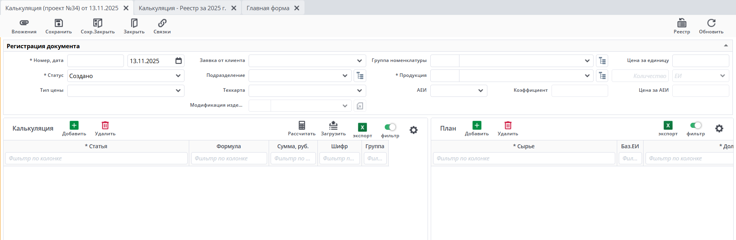Open the Калькуляция - Реестр за 2025 г. tab
736x240 pixels.
pos(182,8)
